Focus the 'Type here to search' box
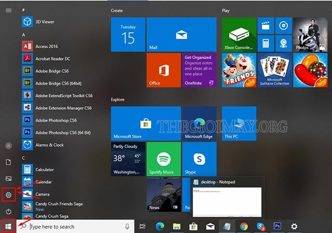This screenshot has width=332, height=233. (x=75, y=226)
